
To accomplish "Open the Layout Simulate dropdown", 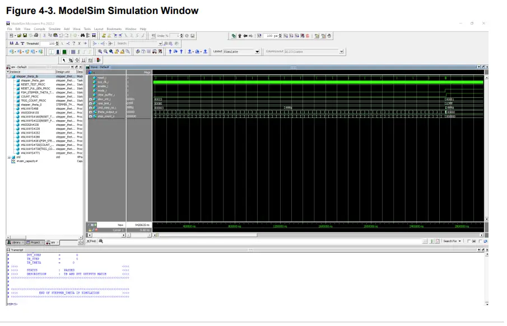I will 257,51.
